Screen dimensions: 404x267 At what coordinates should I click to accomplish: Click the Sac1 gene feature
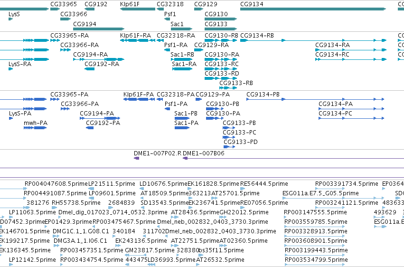181,29
